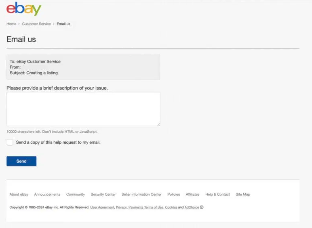This screenshot has height=228, width=312.
Task: Click inside the issue description text box
Action: coord(83,109)
